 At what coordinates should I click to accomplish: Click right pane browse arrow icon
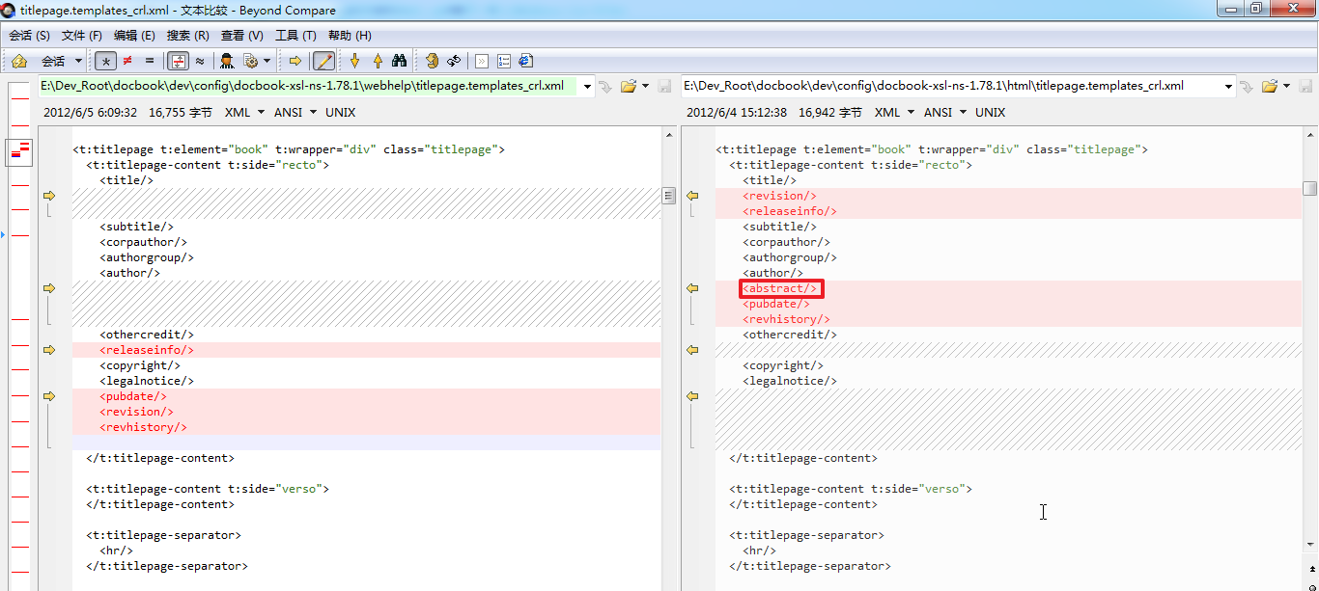1248,86
